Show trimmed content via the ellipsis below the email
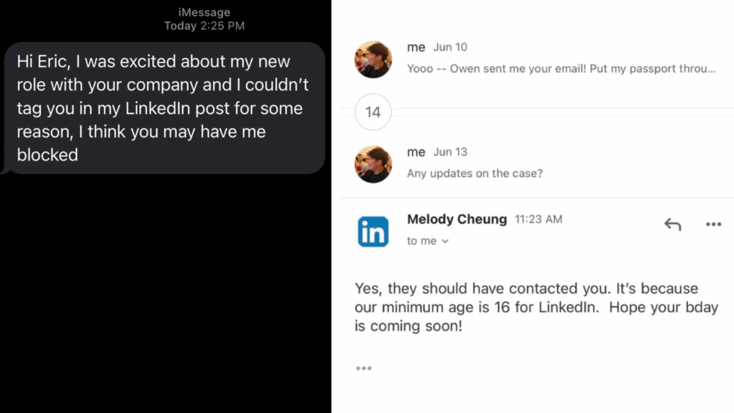The width and height of the screenshot is (734, 413). (363, 369)
